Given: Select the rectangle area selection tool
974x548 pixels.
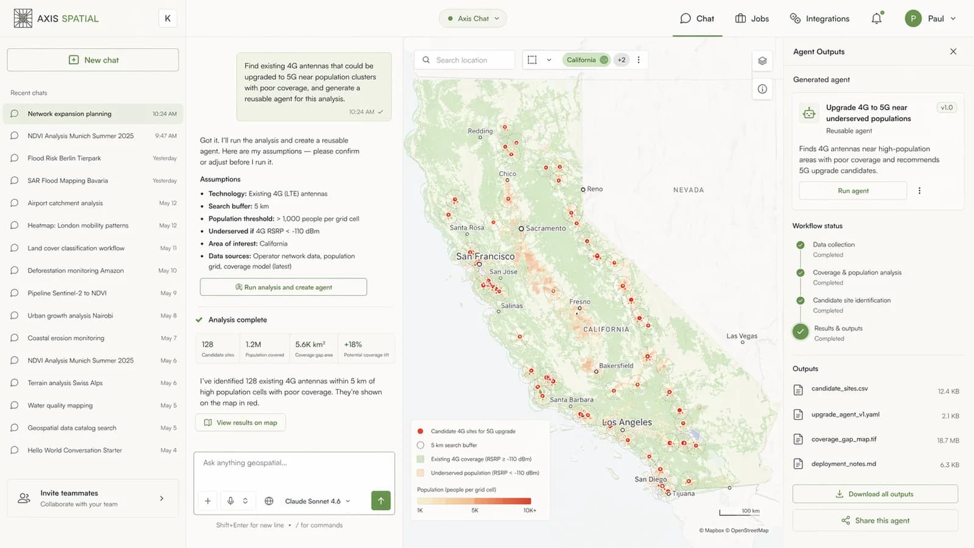Looking at the screenshot, I should point(532,60).
